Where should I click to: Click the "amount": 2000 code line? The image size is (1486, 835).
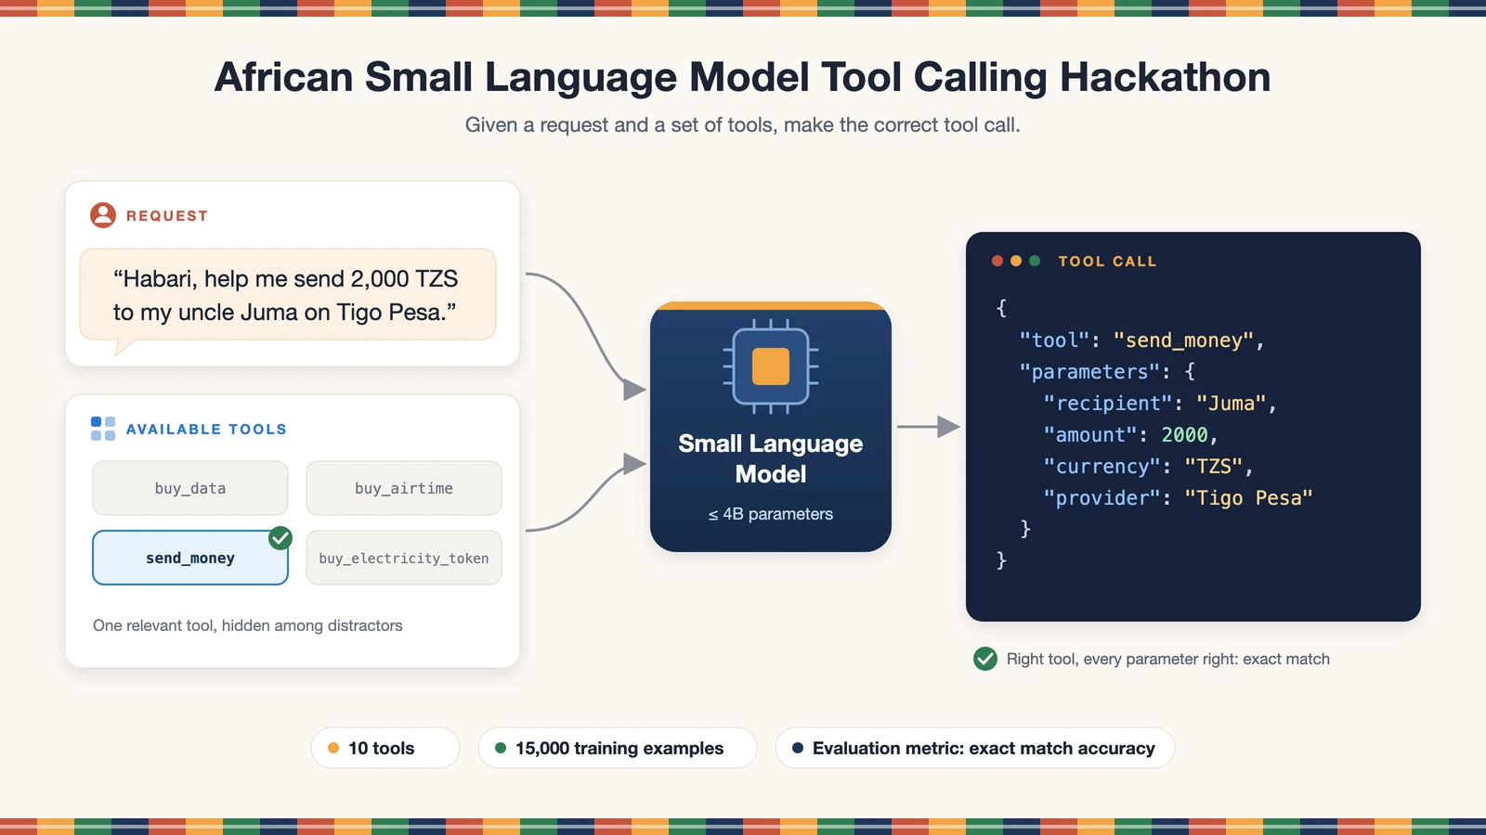coord(1130,435)
